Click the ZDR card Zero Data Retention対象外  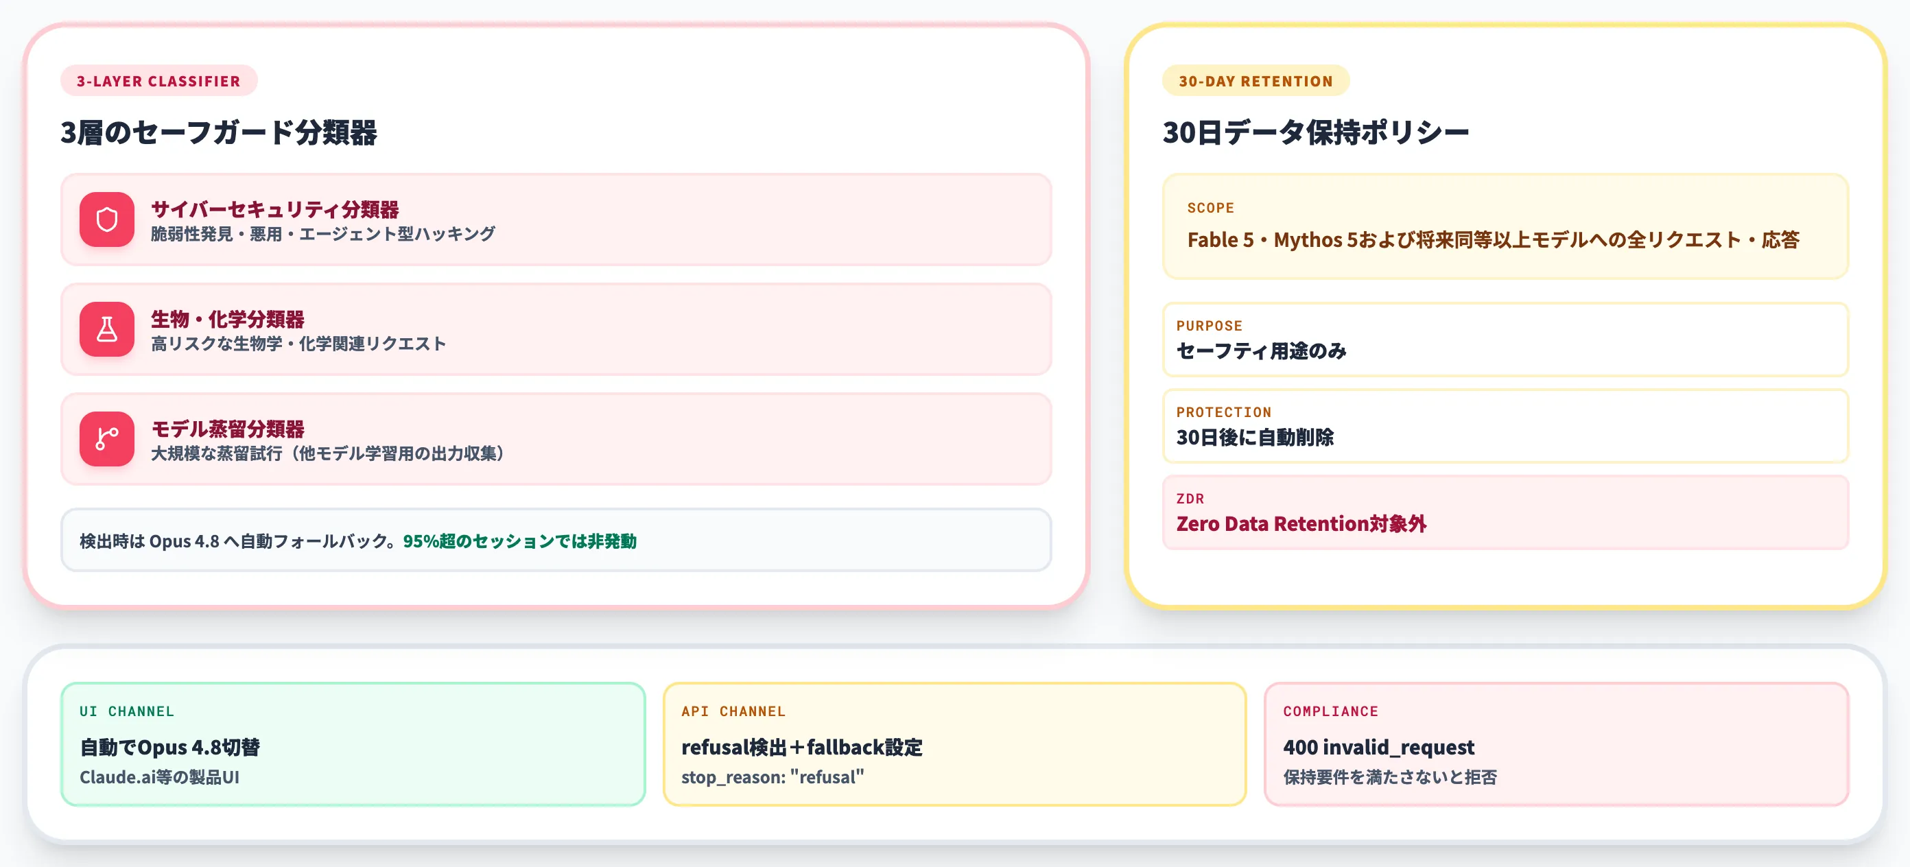coord(1505,513)
